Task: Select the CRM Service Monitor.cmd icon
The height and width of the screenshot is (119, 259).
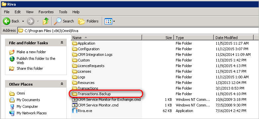Action: pos(75,105)
